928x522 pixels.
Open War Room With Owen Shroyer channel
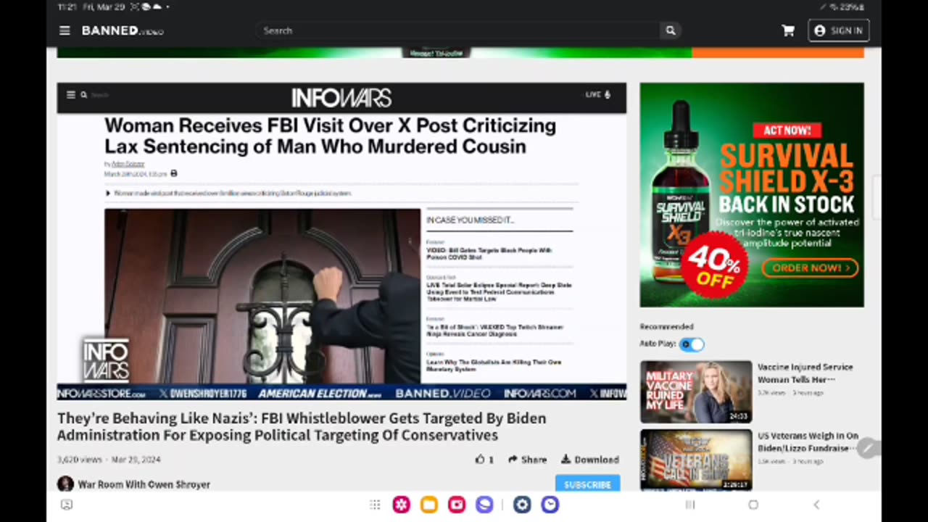(x=144, y=484)
